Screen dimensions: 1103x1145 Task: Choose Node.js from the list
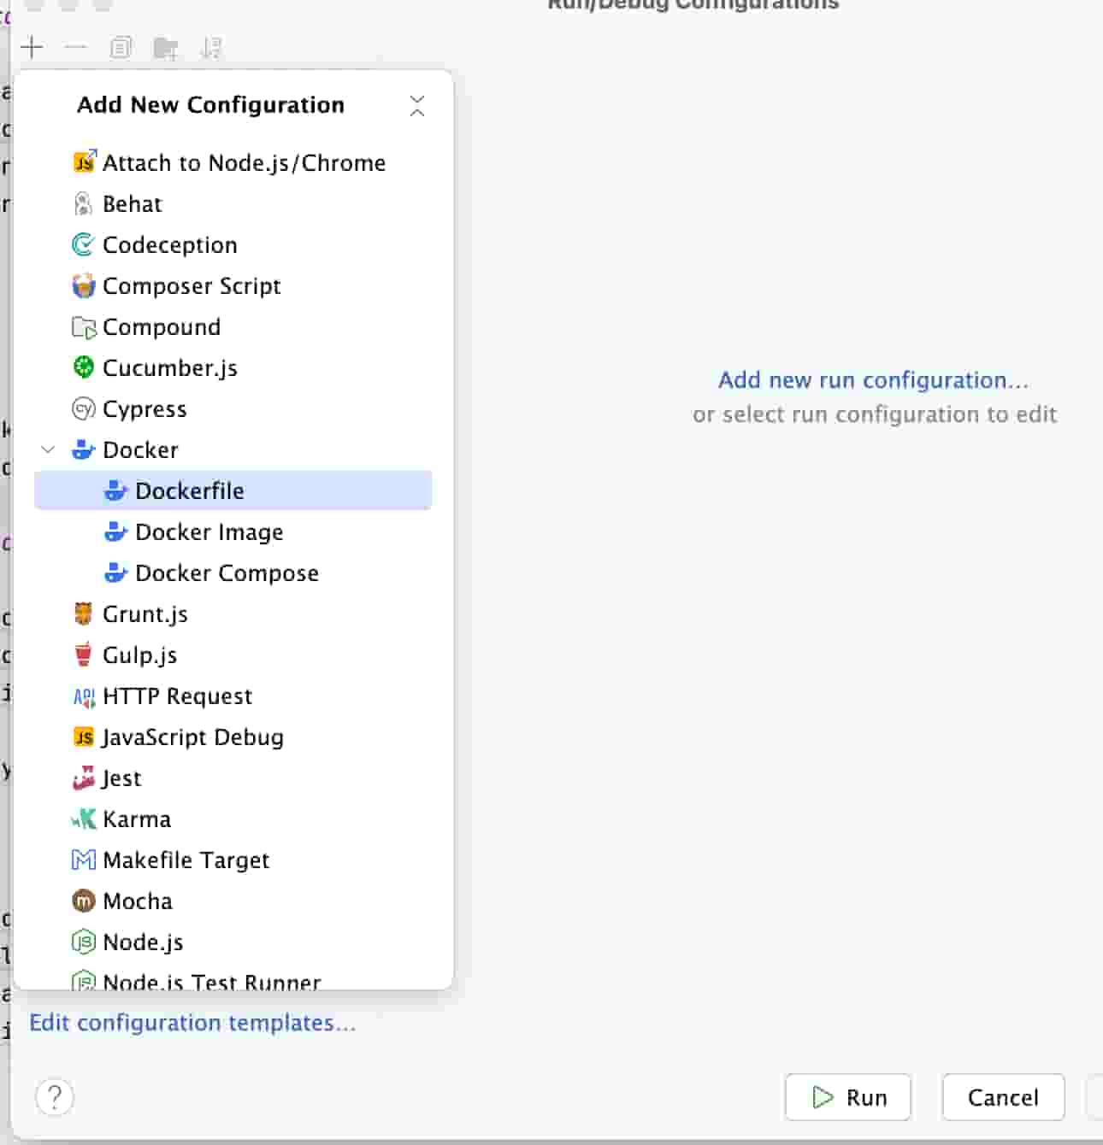pos(233,942)
